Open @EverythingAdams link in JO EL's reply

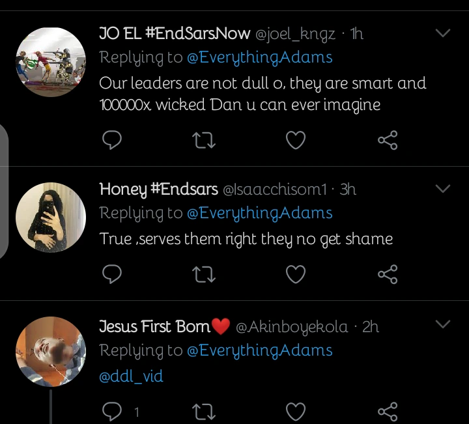259,57
